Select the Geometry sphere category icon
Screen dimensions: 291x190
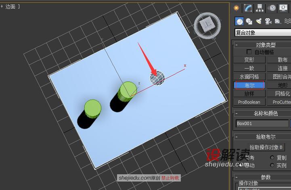coord(239,21)
